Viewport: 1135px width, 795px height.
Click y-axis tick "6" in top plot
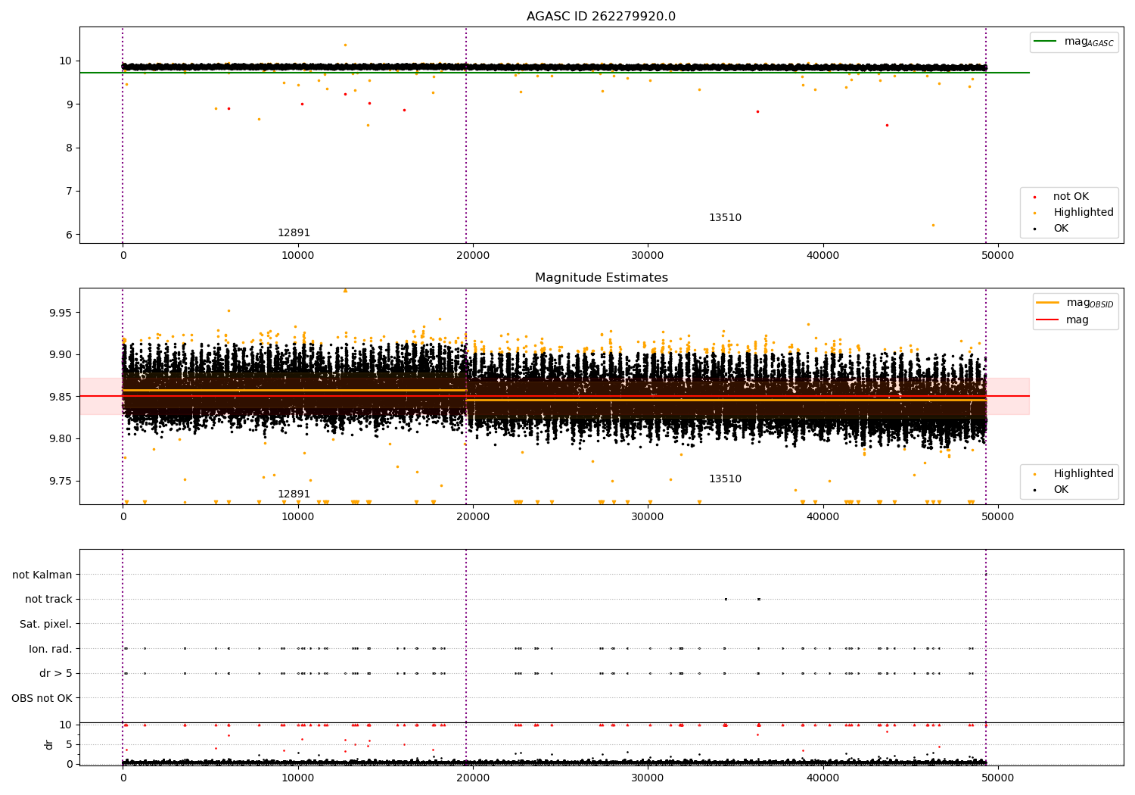pos(68,235)
